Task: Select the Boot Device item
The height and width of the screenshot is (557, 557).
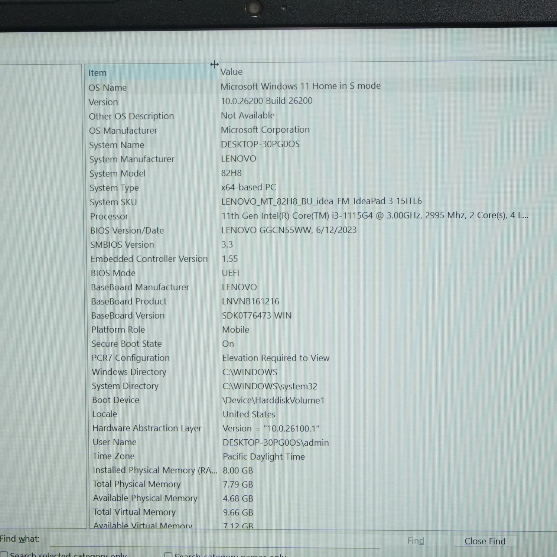Action: [115, 400]
